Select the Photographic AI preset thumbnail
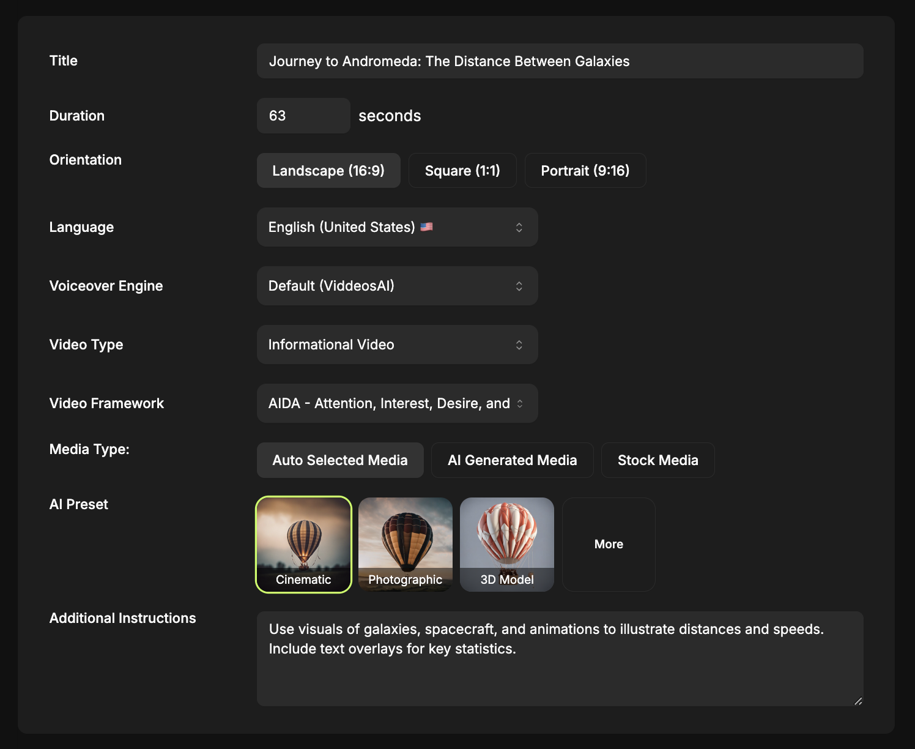Viewport: 915px width, 749px height. tap(406, 545)
